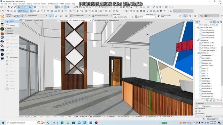Open the Project Map icon in the Navigator header
Screen dimensions: 223x125
(x=211, y=22)
